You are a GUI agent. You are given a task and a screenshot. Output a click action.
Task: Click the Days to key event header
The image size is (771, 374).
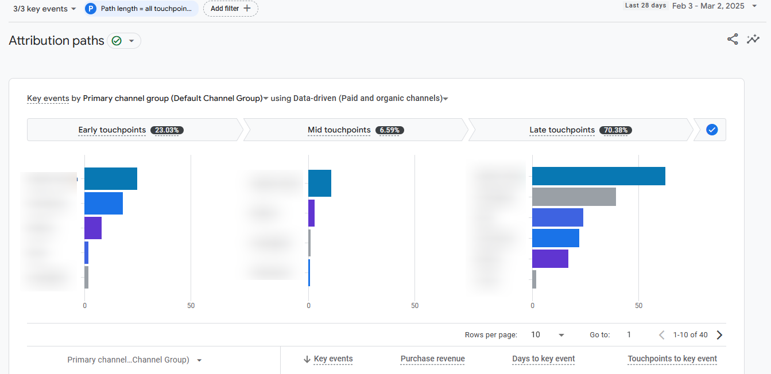tap(543, 359)
